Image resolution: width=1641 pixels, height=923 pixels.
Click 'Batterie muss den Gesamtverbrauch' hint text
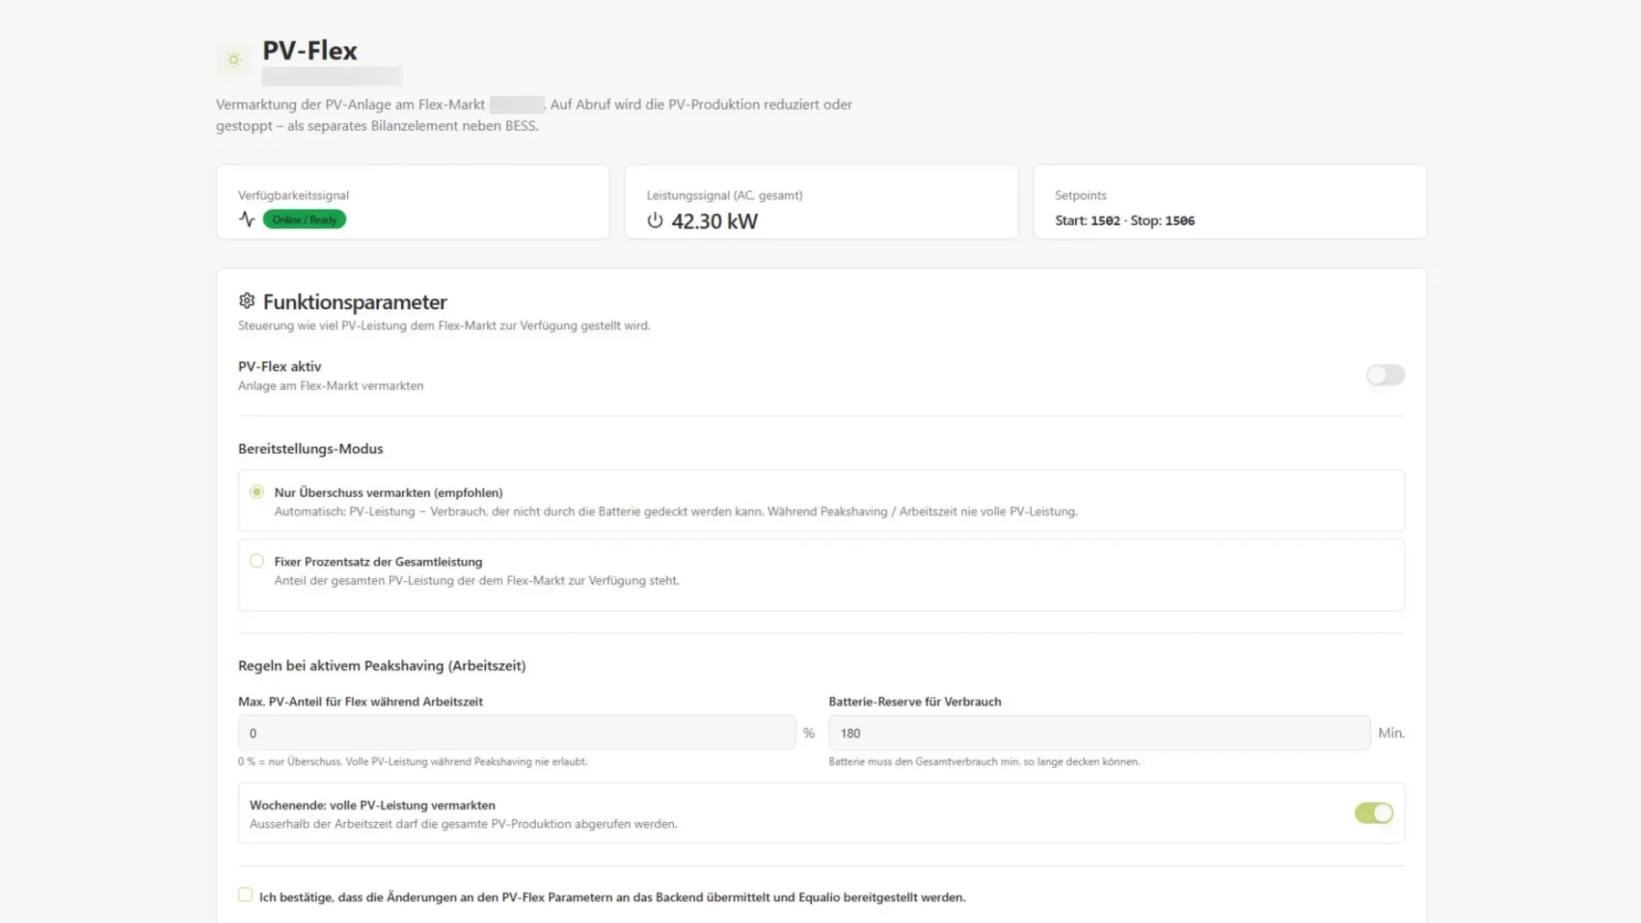(984, 761)
